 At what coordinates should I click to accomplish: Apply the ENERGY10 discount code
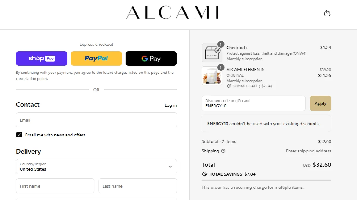click(x=320, y=103)
